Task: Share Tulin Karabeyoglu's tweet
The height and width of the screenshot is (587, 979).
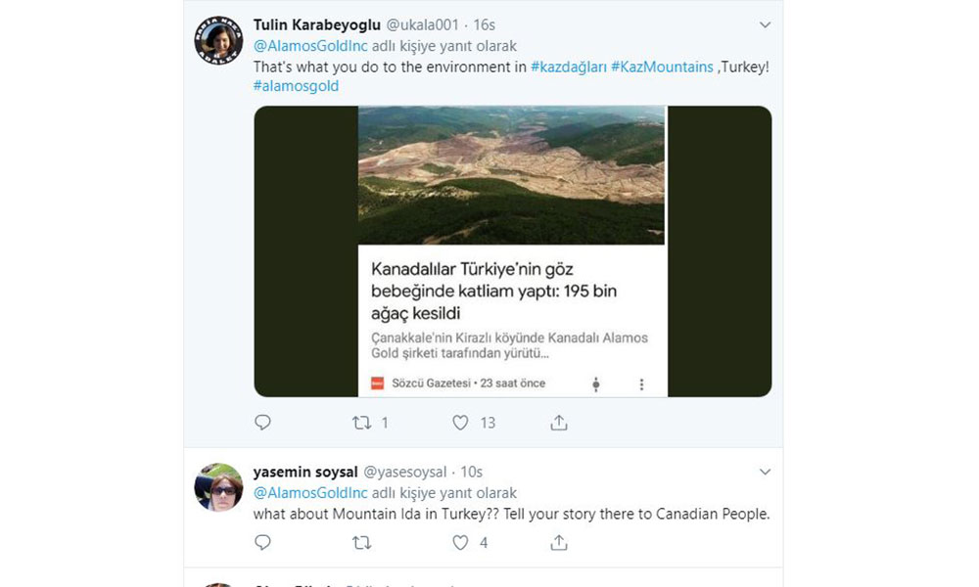Action: pyautogui.click(x=559, y=423)
